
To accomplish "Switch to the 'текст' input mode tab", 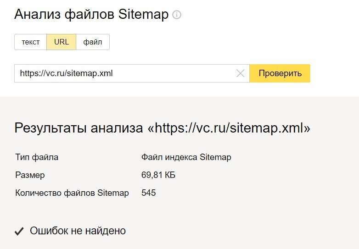I will (31, 42).
